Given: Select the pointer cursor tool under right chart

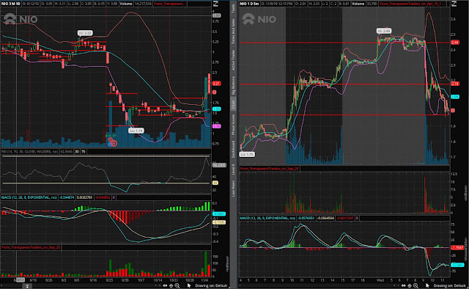Looking at the screenshot, I should coord(427,286).
